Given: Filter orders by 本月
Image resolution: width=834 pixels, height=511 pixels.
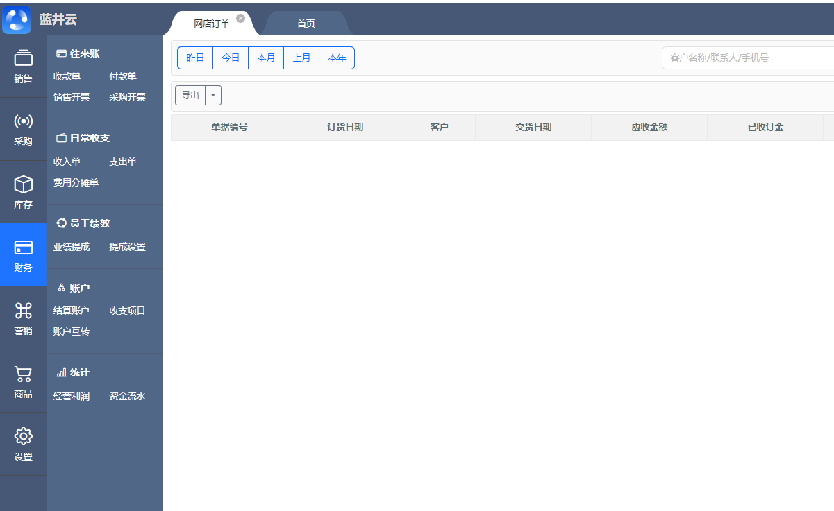Looking at the screenshot, I should point(266,58).
